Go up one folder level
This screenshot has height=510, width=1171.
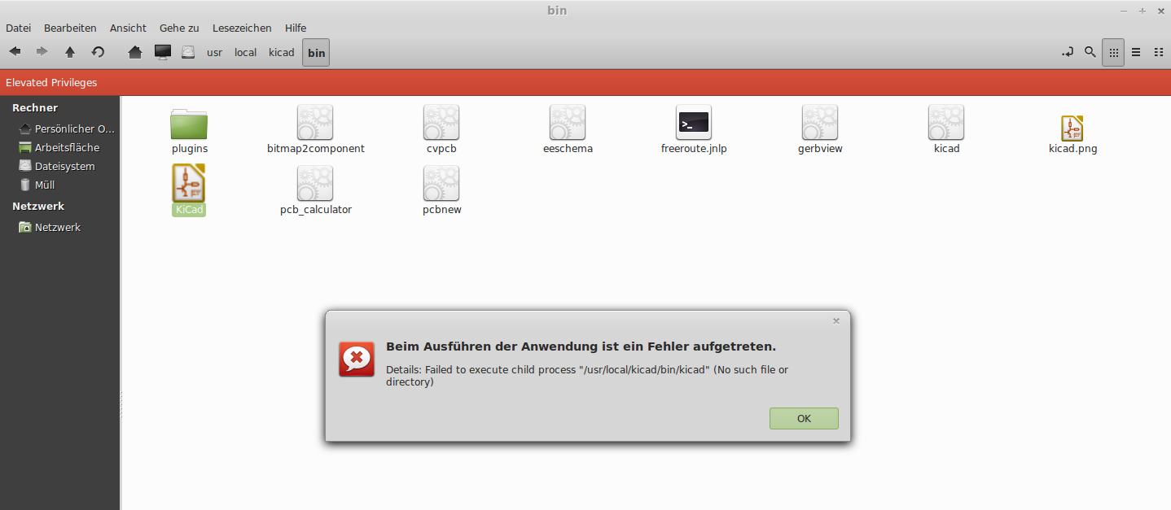tap(70, 52)
